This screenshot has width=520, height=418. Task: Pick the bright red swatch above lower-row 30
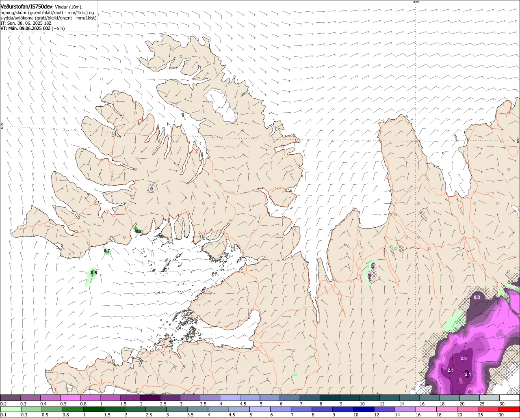(509, 409)
